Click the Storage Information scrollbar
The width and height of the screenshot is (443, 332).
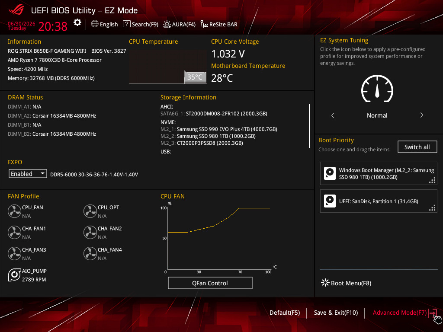309,126
